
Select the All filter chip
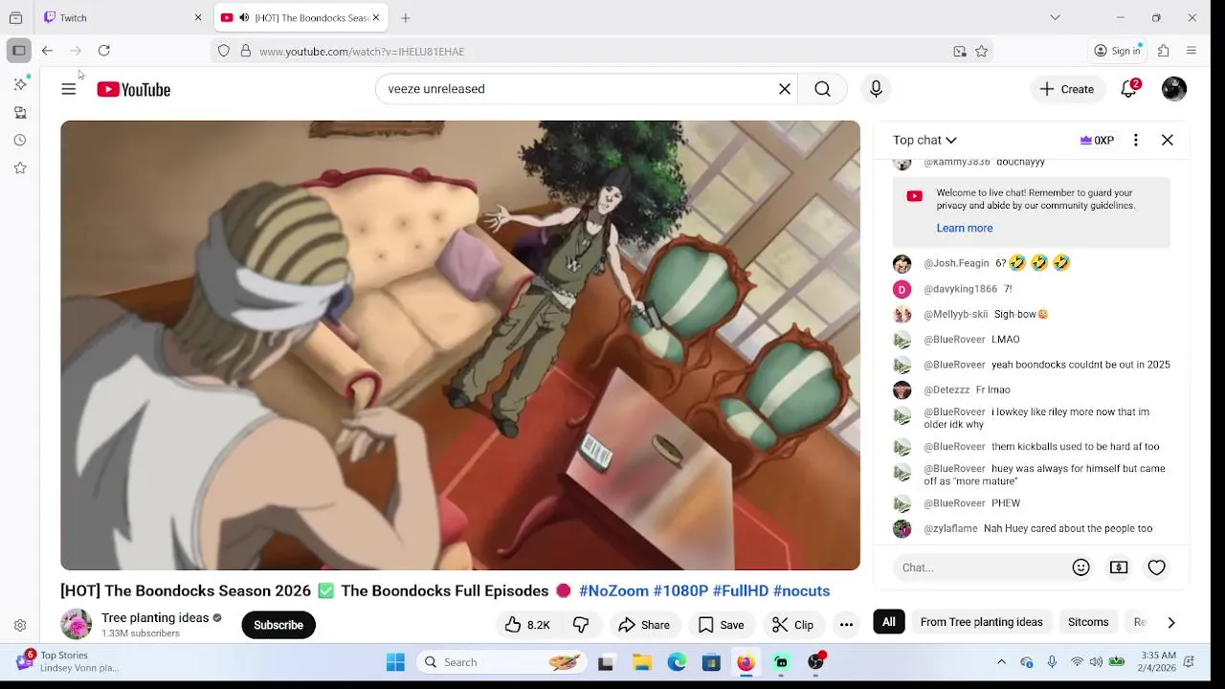(x=889, y=622)
